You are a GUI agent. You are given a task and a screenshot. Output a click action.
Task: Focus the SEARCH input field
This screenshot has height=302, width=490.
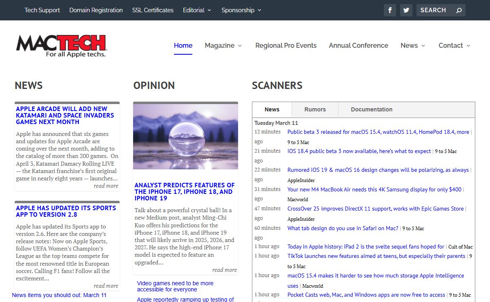click(435, 10)
